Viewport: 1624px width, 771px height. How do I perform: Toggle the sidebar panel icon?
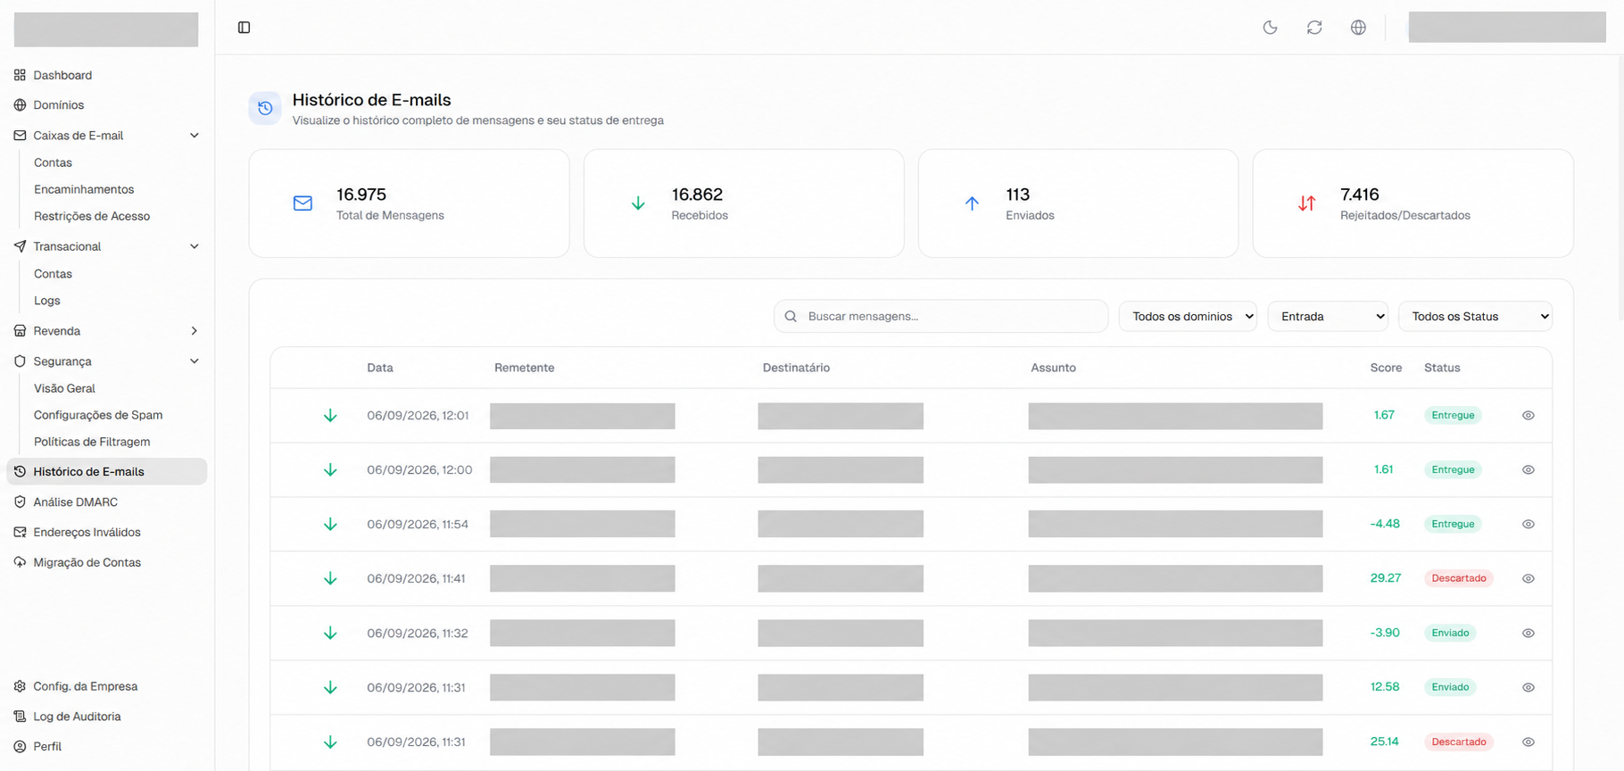pos(244,28)
